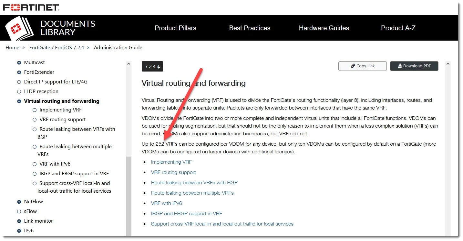Open the Hardware Guides menu

(x=324, y=28)
